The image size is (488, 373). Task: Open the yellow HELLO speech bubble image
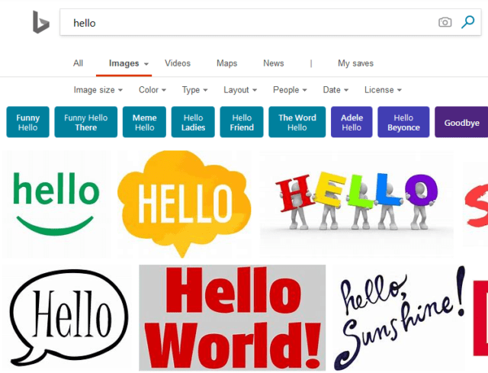coord(185,204)
